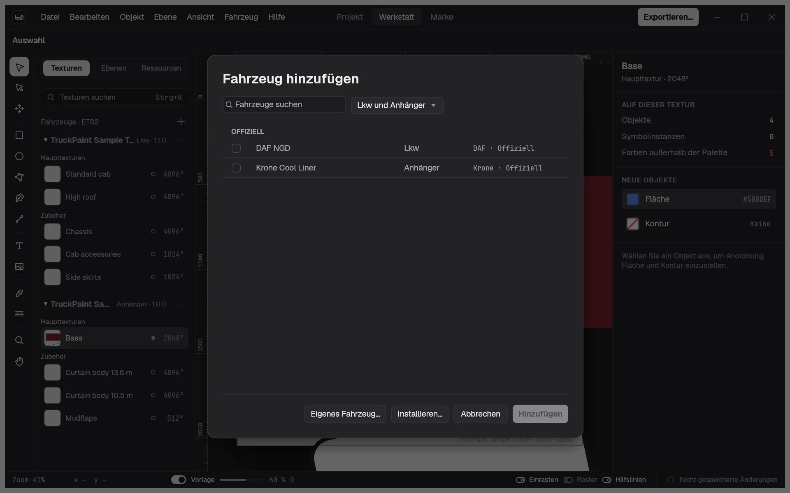The width and height of the screenshot is (790, 493).
Task: Pick the ellipse shape tool
Action: [19, 157]
